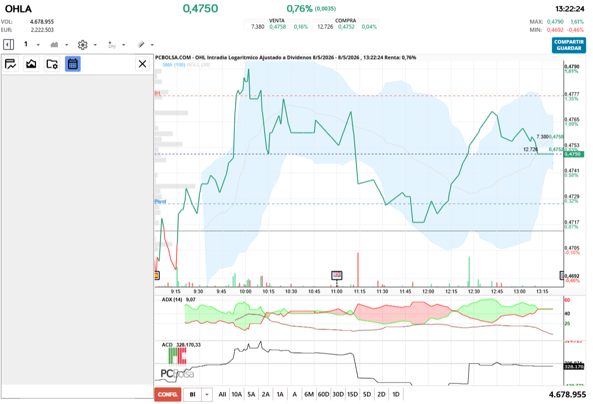The image size is (593, 404).
Task: Click the clock time 13:22:24
Action: [570, 9]
